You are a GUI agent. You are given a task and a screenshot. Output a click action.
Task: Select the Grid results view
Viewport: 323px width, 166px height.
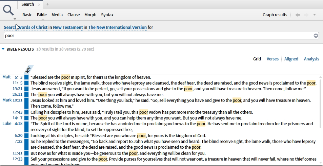coord(257,59)
